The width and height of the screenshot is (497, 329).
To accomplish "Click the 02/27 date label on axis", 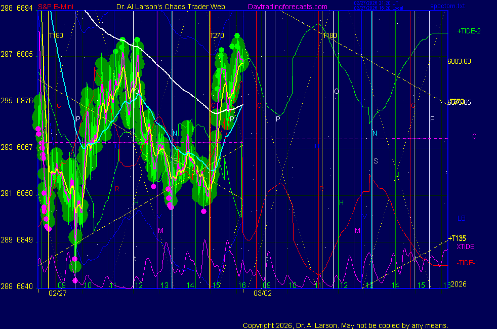I will [57, 293].
